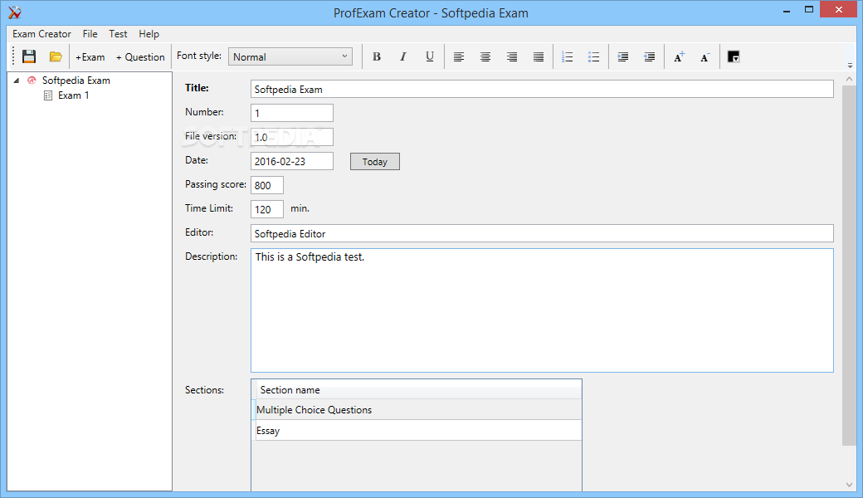Center align text

pyautogui.click(x=485, y=56)
